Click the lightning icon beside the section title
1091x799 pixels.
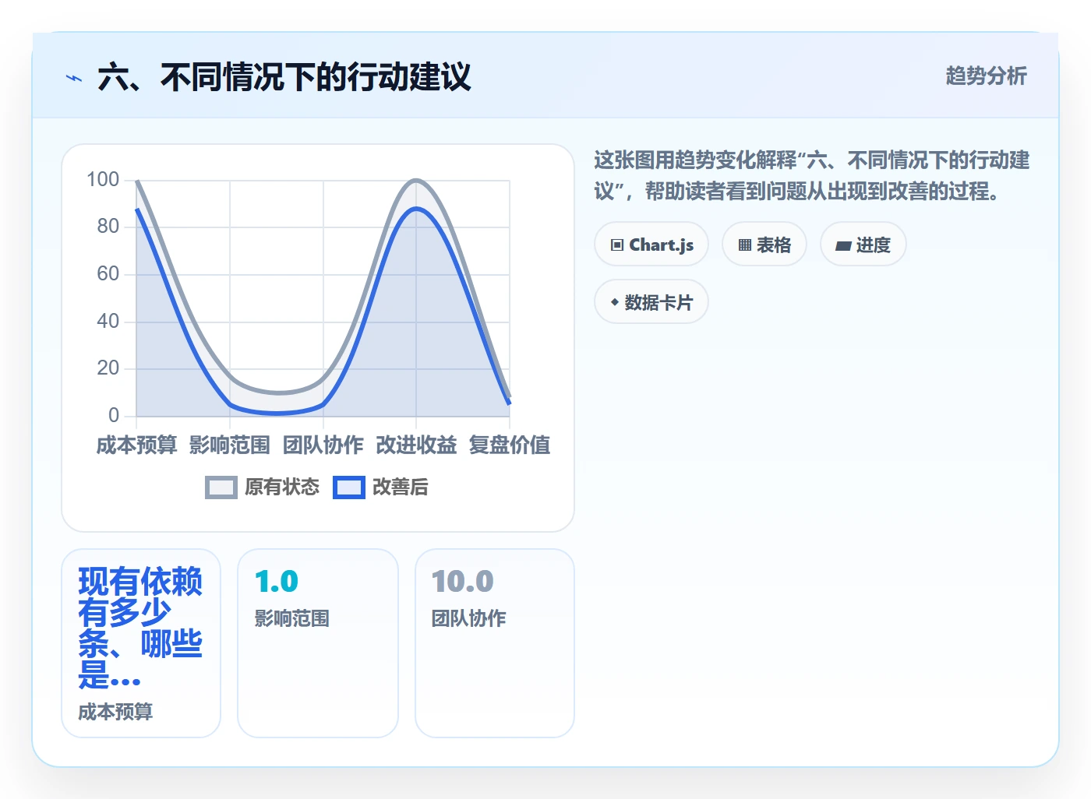pos(74,78)
